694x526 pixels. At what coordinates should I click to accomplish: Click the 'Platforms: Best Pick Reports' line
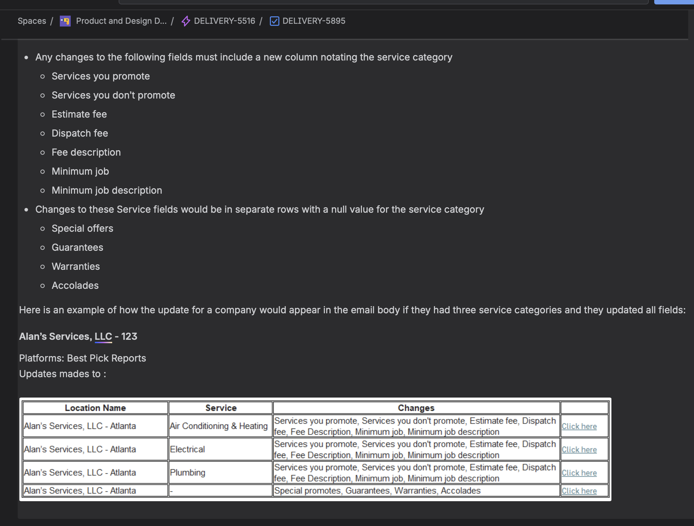83,358
